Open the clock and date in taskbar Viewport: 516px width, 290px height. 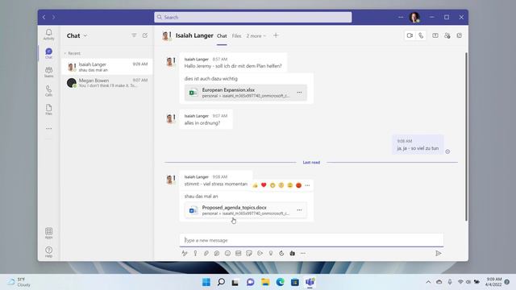pyautogui.click(x=493, y=282)
